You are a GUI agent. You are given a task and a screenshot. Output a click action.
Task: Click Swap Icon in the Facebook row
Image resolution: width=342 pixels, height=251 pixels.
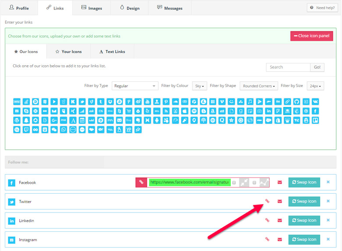304,182
